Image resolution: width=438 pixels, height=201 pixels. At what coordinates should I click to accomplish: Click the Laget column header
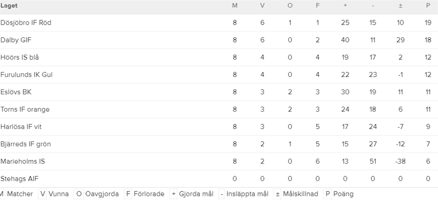(x=9, y=5)
